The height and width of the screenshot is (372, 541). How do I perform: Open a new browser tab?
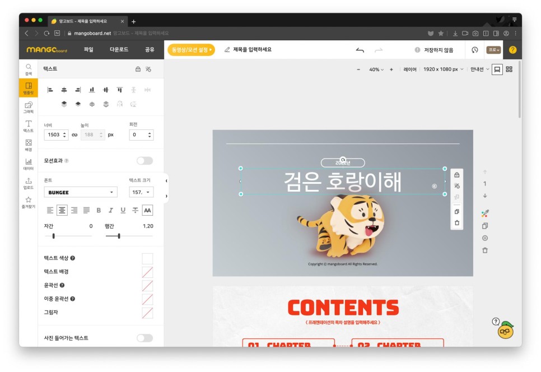click(133, 22)
